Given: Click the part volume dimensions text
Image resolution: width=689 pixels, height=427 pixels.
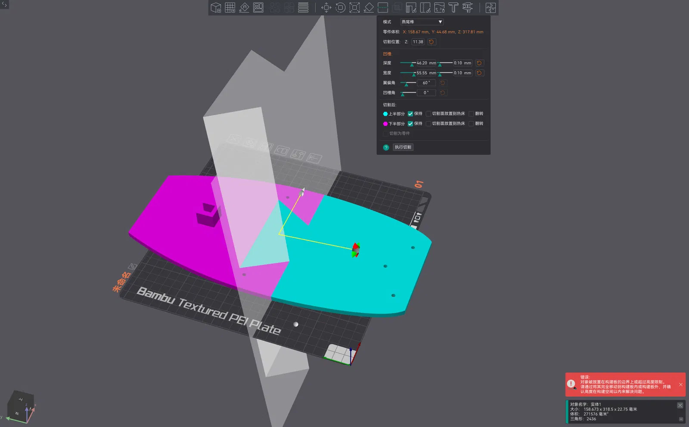Looking at the screenshot, I should pos(443,32).
